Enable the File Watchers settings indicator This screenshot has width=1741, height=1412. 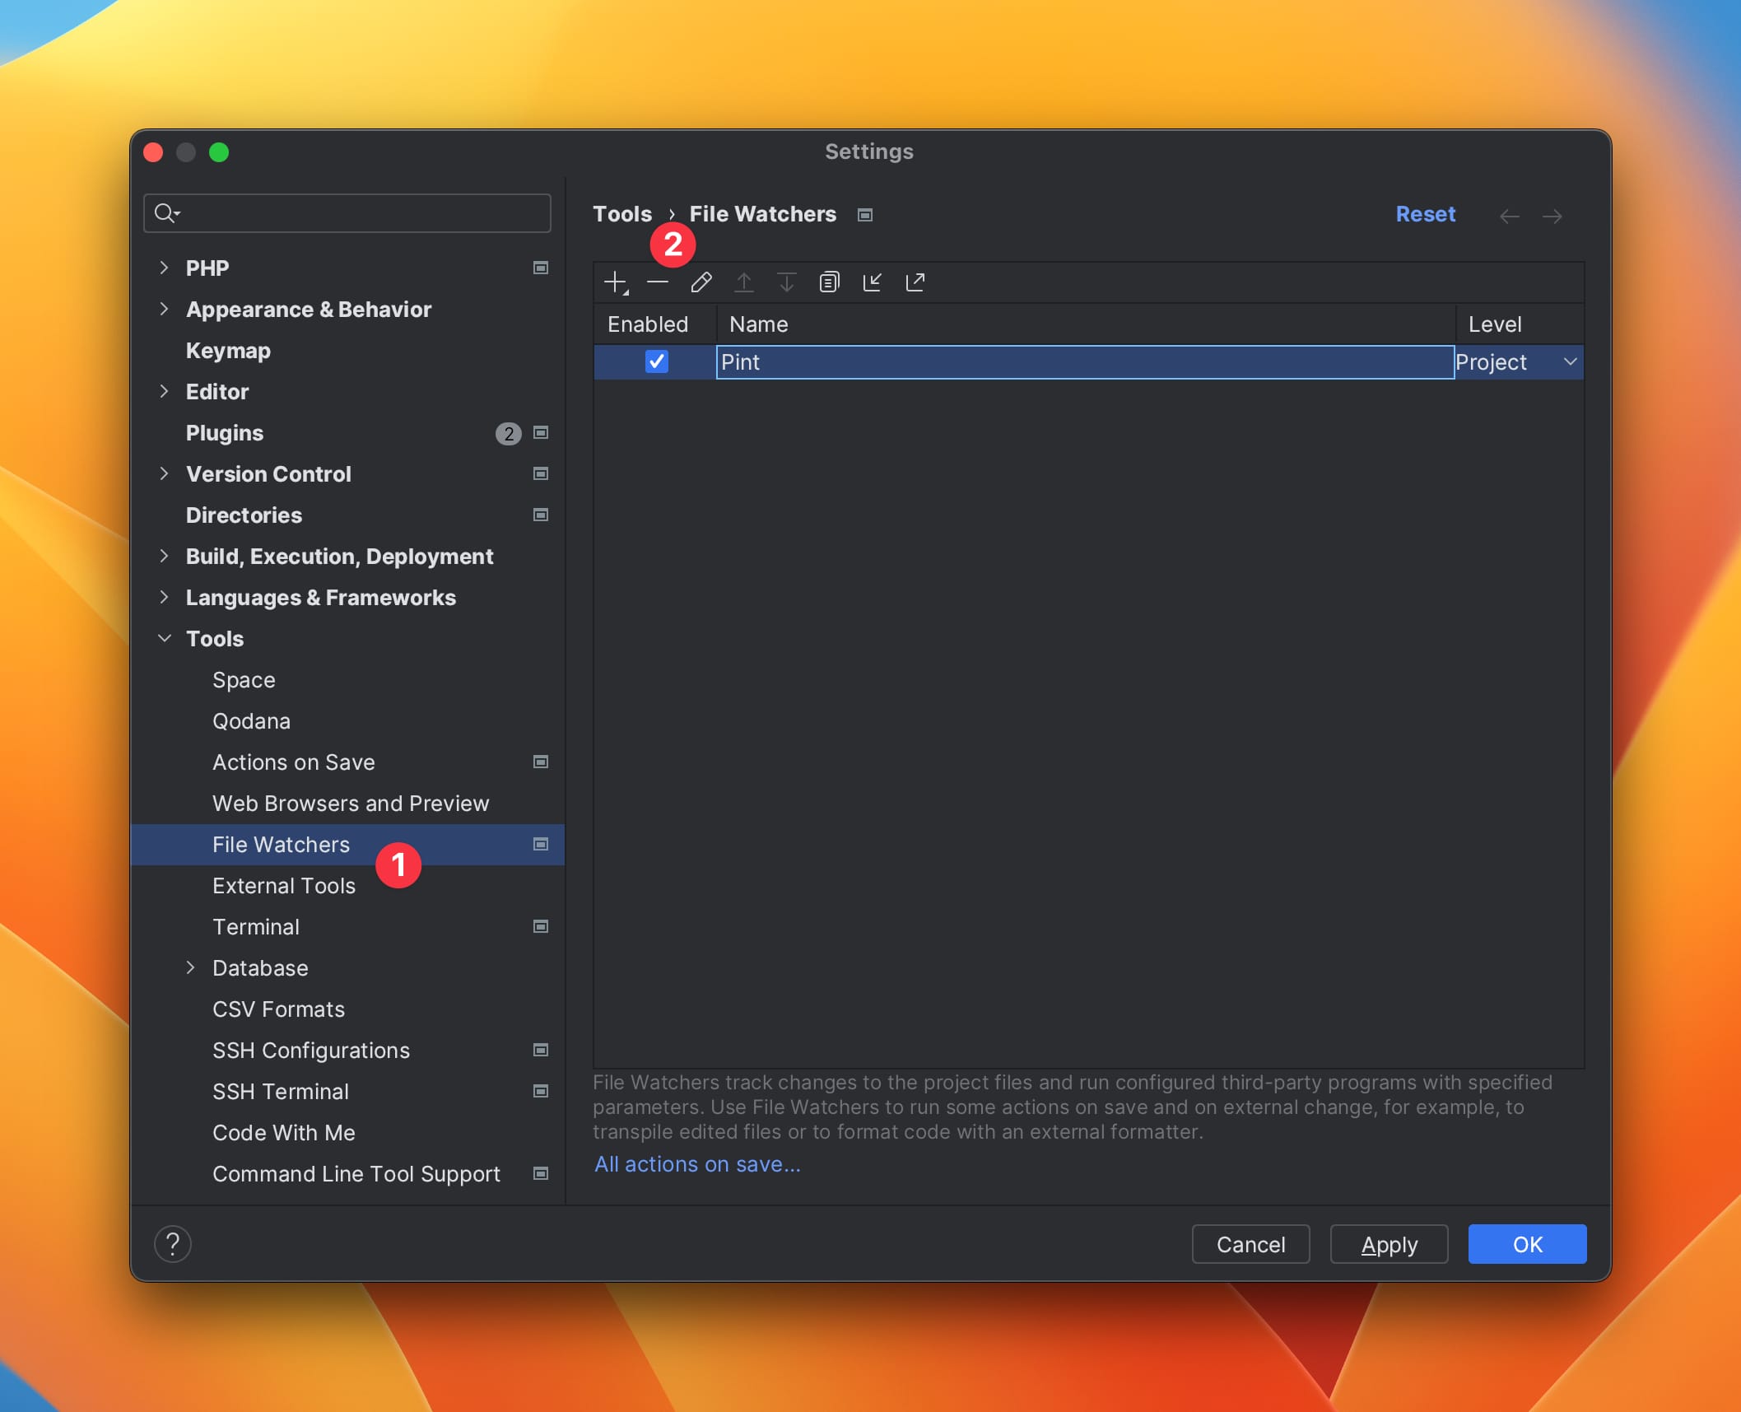tap(540, 843)
